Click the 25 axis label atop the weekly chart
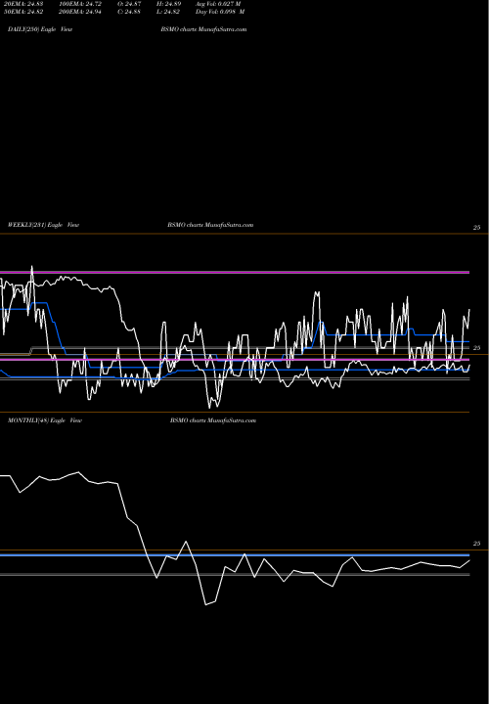 pyautogui.click(x=477, y=228)
